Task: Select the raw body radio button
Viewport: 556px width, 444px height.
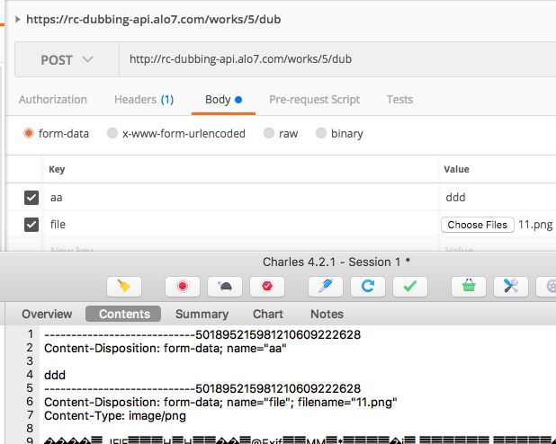Action: (x=269, y=134)
